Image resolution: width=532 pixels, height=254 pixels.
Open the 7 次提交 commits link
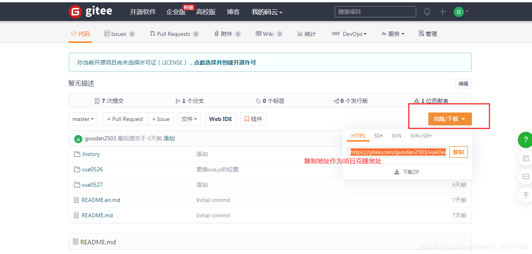pyautogui.click(x=109, y=101)
